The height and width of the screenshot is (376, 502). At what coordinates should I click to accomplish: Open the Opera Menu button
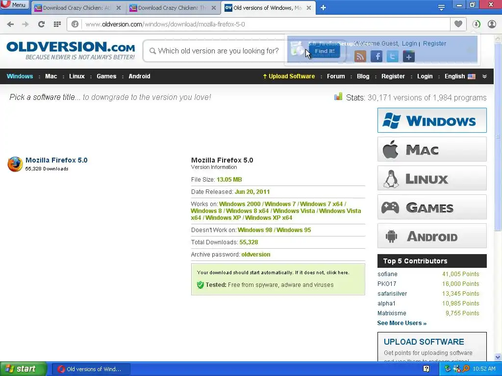click(14, 4)
